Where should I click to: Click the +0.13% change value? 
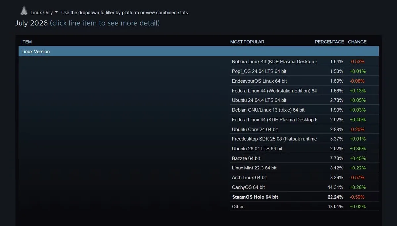click(357, 91)
